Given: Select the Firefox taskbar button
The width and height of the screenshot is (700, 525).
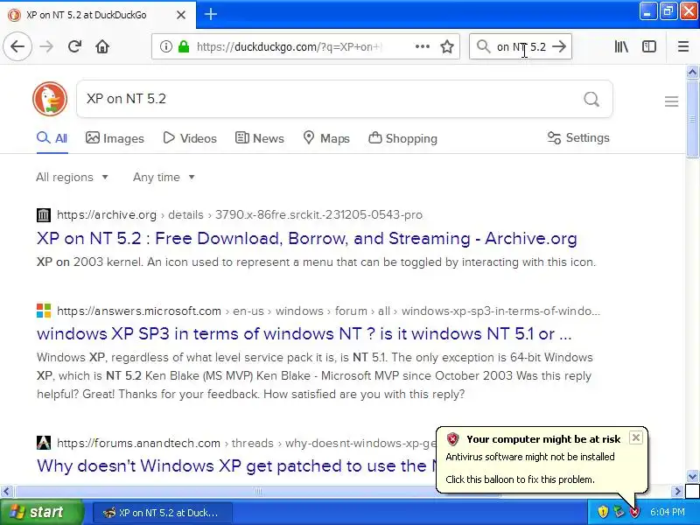Looking at the screenshot, I should (x=163, y=513).
